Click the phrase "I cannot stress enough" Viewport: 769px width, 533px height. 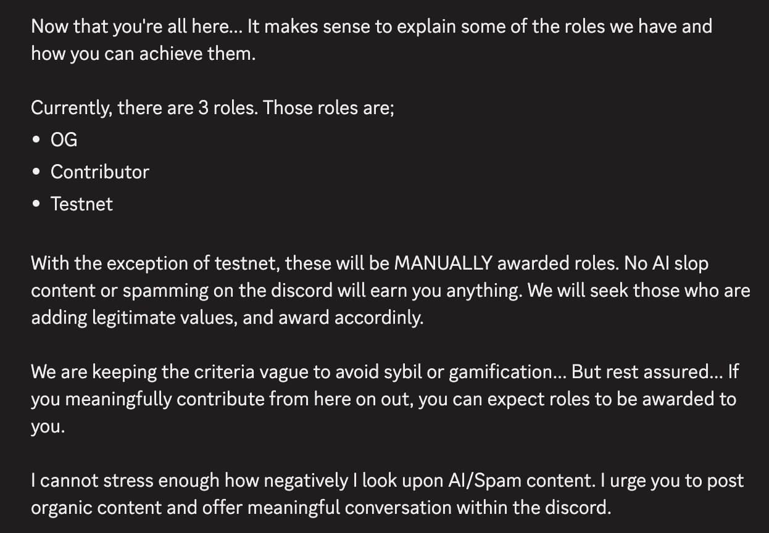125,481
